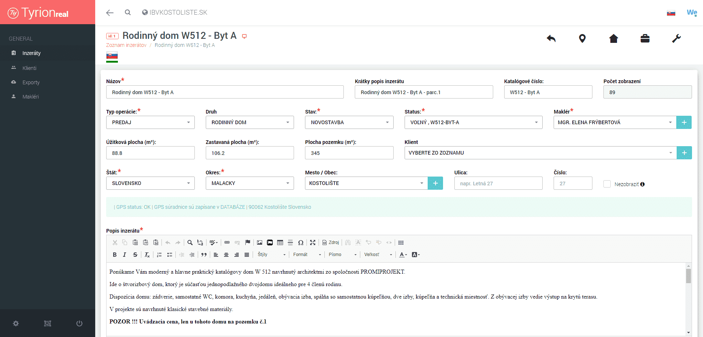Open the briefcase icon in header
This screenshot has height=337, width=703.
645,38
